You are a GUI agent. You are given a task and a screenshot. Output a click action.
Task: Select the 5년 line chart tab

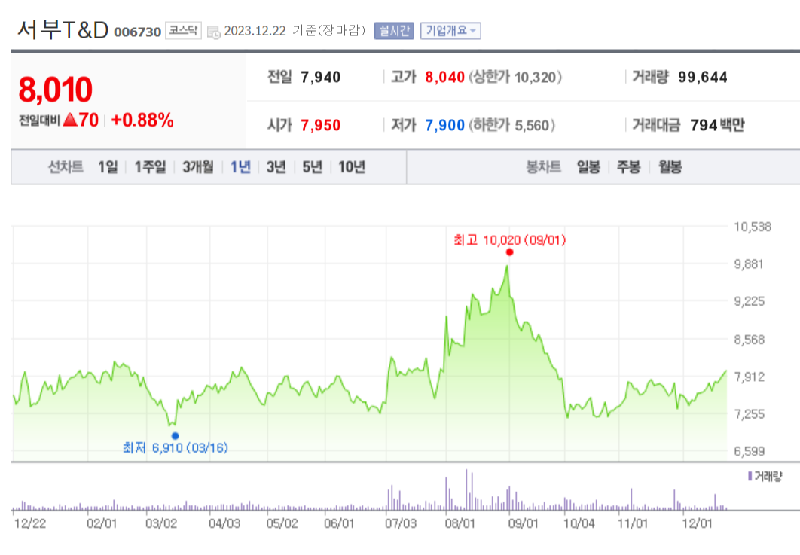click(x=313, y=167)
